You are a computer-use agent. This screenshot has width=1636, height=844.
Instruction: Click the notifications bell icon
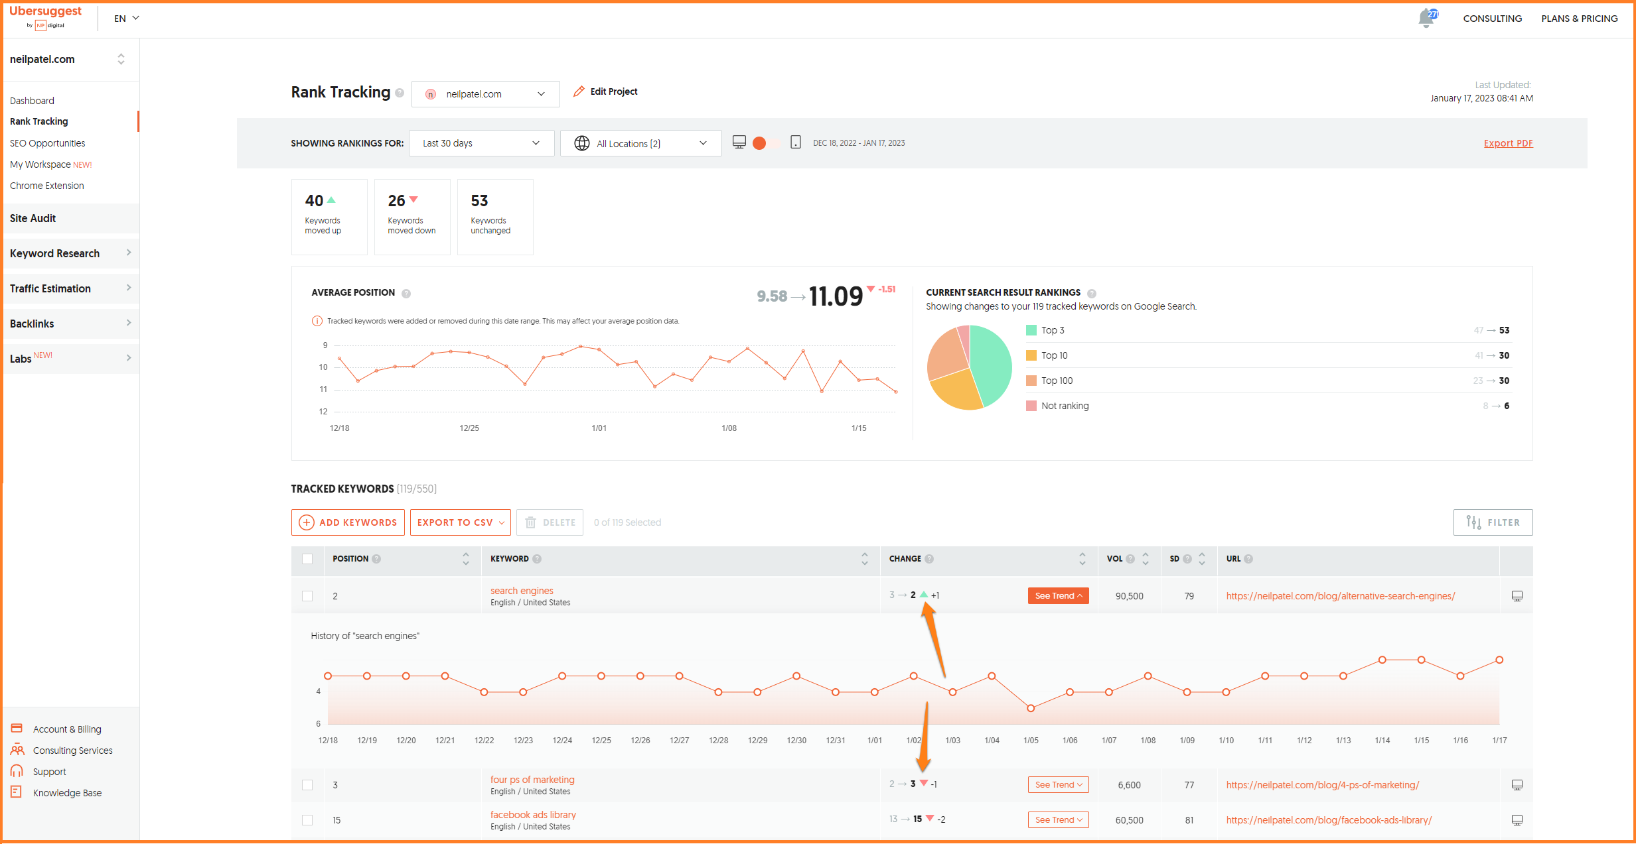1426,19
